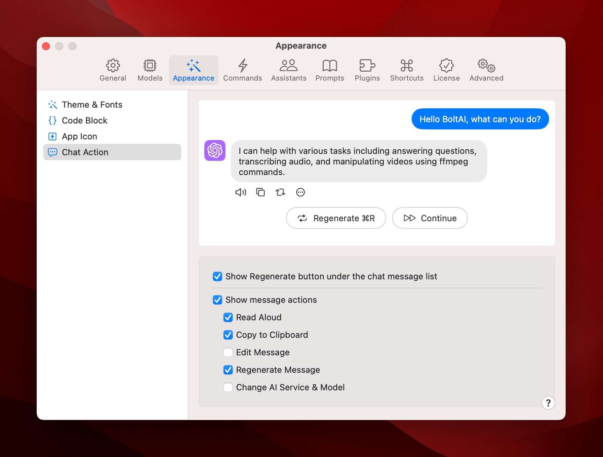Disable Show message actions
Image resolution: width=603 pixels, height=457 pixels.
pyautogui.click(x=217, y=300)
